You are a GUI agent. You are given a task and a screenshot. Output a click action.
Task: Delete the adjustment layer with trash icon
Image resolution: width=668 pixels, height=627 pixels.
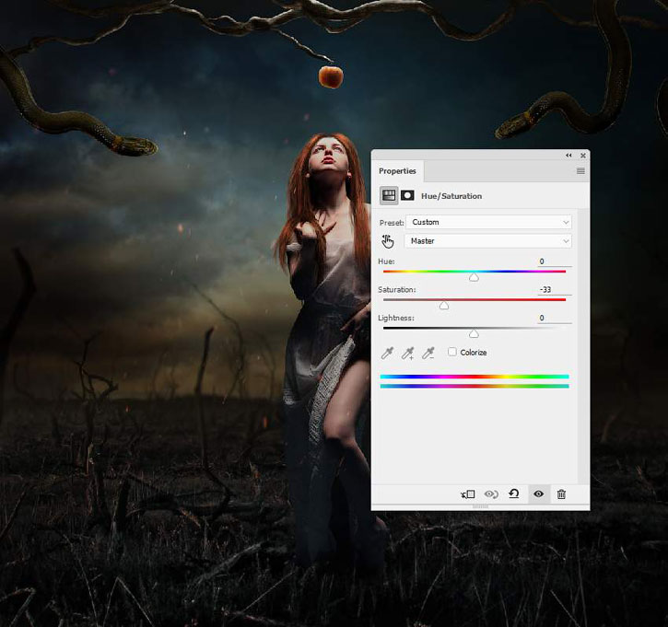click(561, 494)
